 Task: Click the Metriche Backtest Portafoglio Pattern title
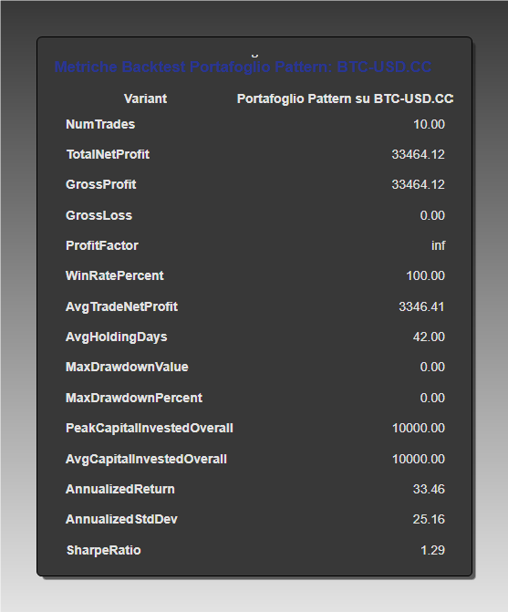(243, 67)
